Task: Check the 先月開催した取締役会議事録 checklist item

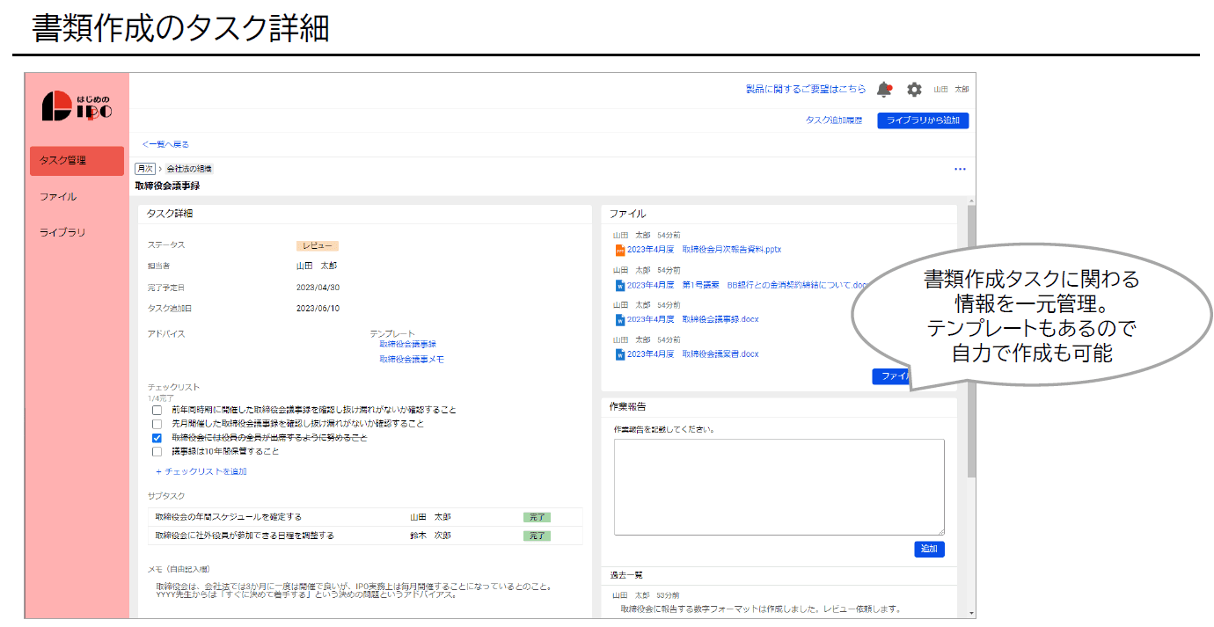Action: pyautogui.click(x=157, y=424)
